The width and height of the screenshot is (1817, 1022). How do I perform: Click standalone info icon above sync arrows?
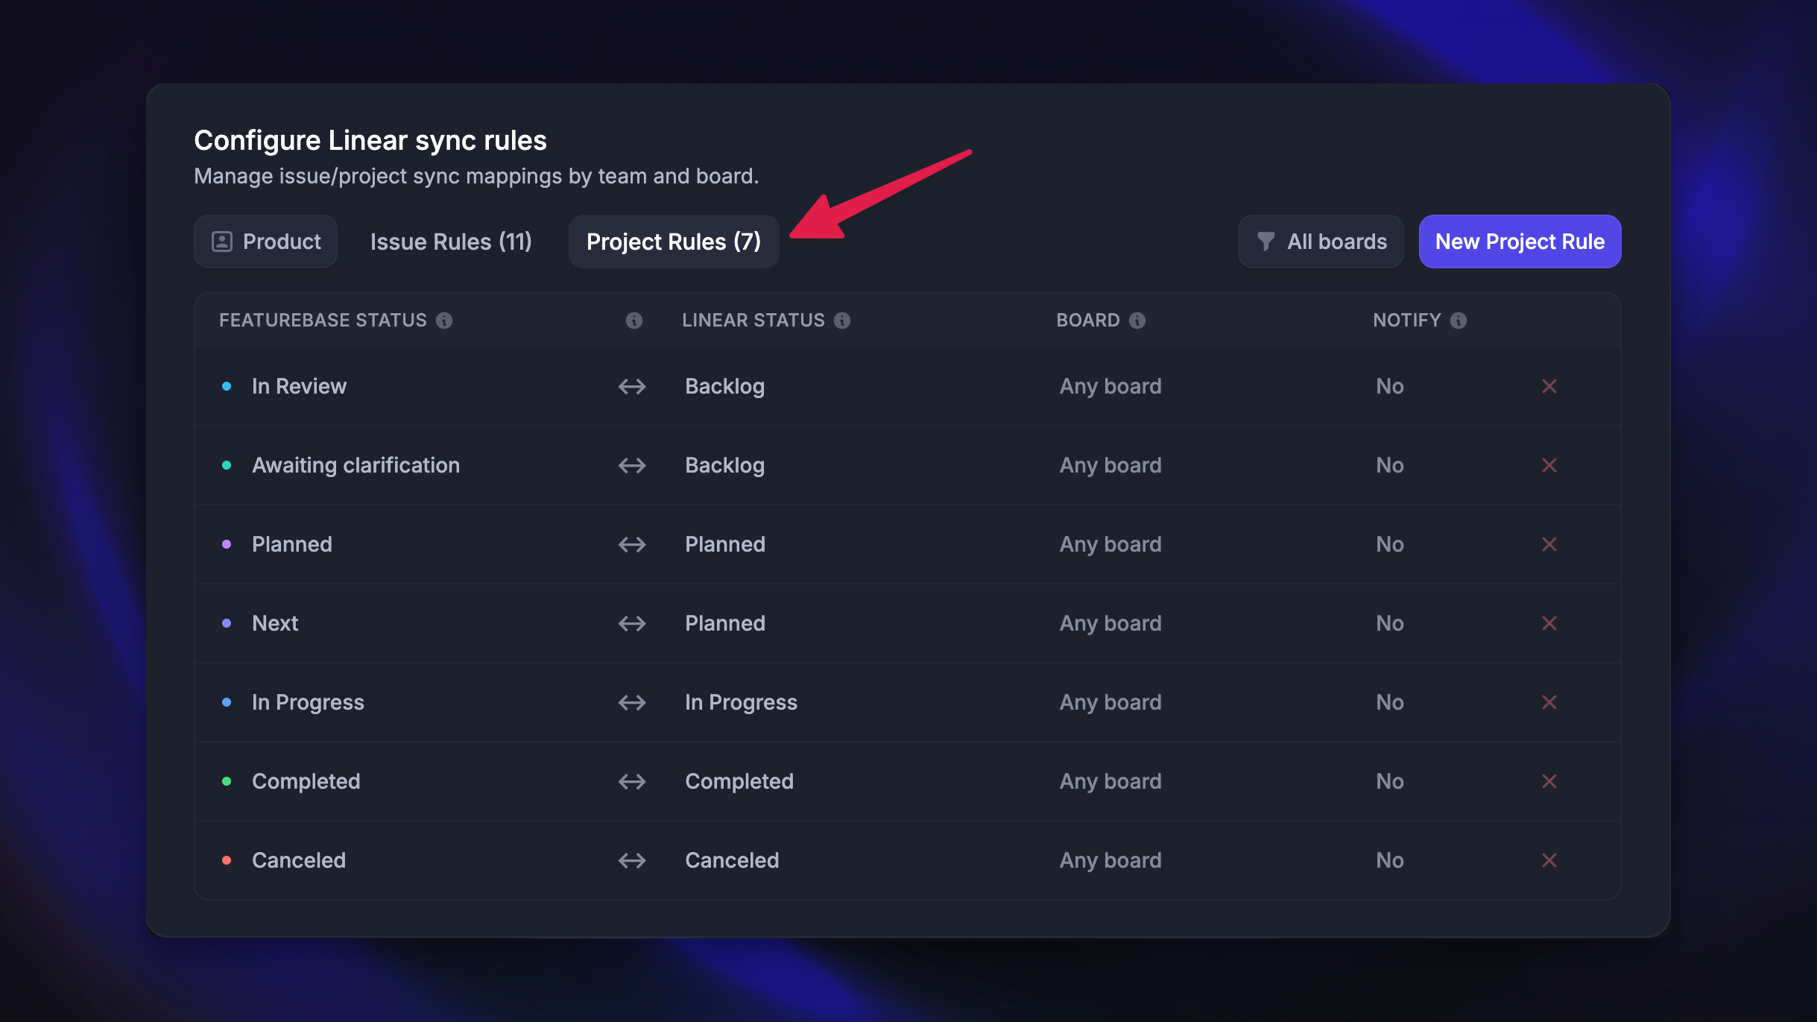pyautogui.click(x=634, y=321)
